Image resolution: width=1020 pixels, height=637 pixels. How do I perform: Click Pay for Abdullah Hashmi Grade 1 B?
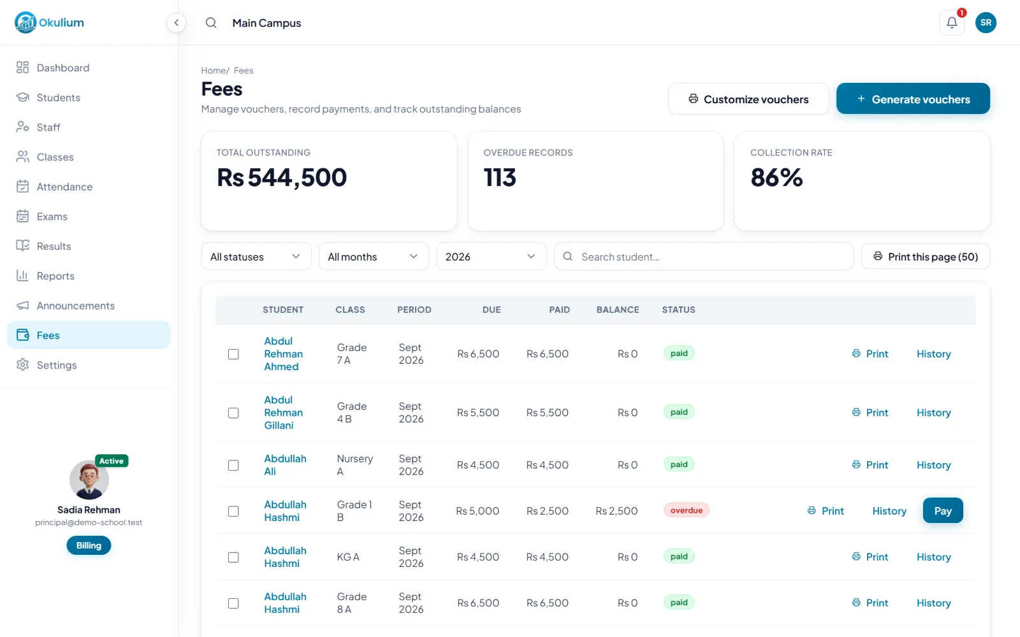[x=943, y=511]
